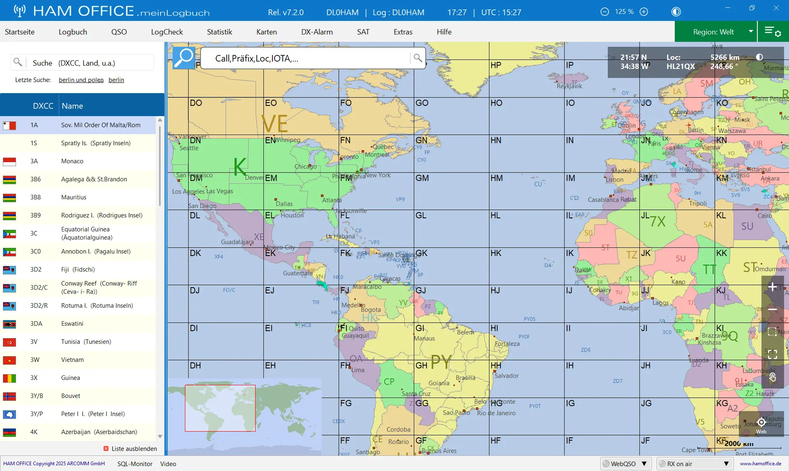The height and width of the screenshot is (471, 789).
Task: Click the flag for Sov. Mil Order Of Malta
Action: point(9,125)
